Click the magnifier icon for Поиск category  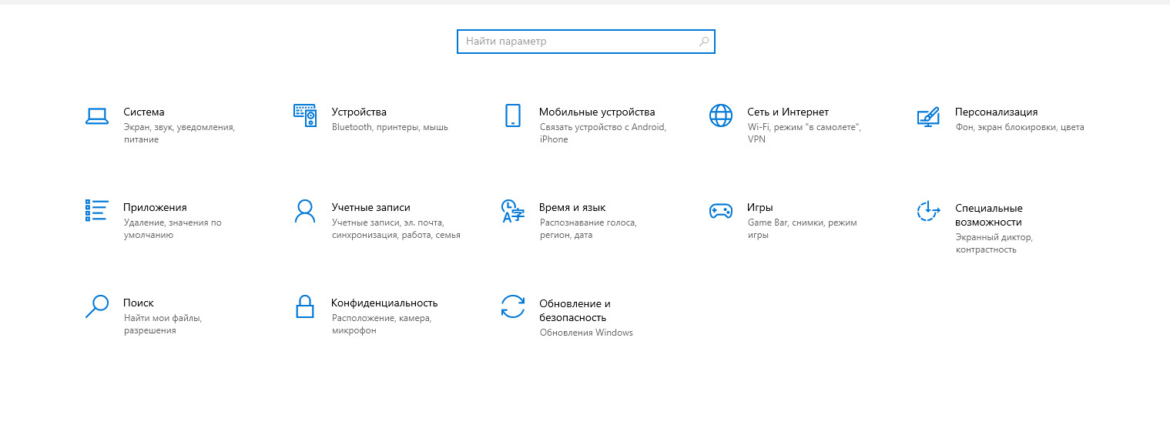pyautogui.click(x=96, y=306)
